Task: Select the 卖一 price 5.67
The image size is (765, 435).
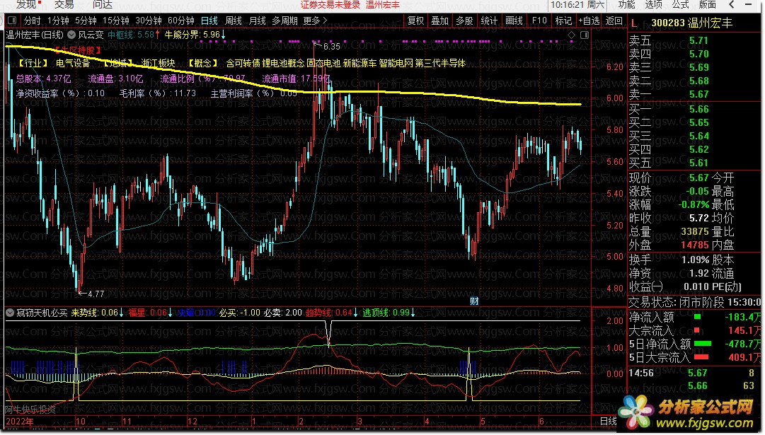Action: click(x=698, y=94)
